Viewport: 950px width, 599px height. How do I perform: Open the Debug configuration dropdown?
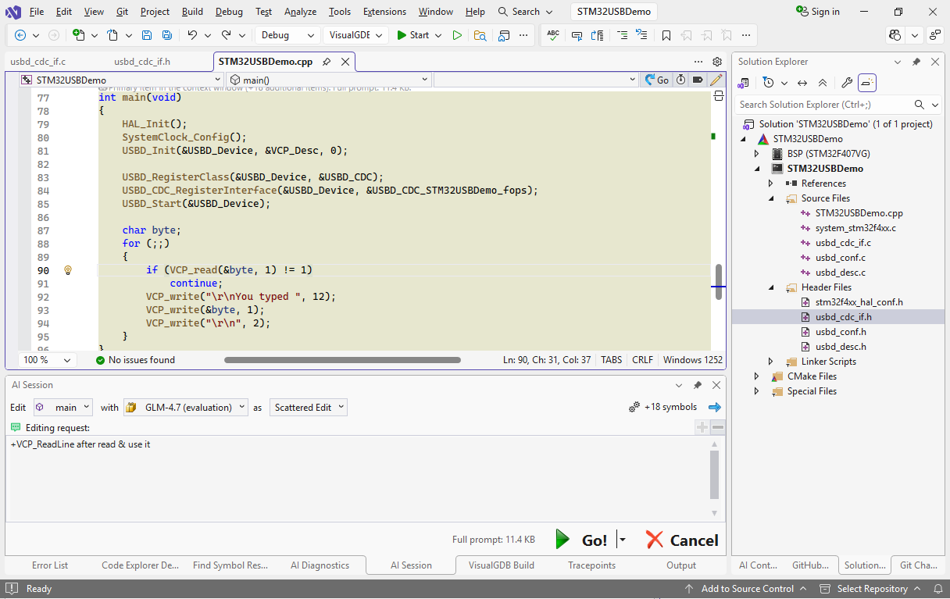[x=287, y=35]
